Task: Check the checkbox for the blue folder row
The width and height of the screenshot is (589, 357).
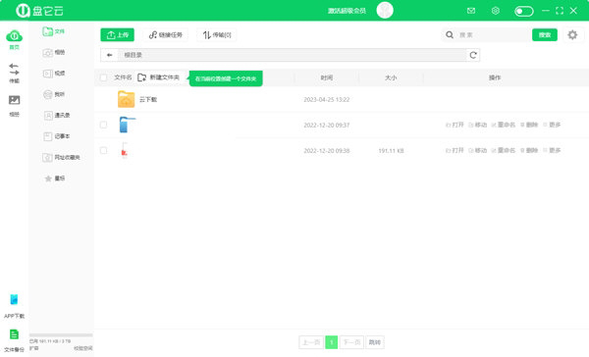Action: point(103,125)
